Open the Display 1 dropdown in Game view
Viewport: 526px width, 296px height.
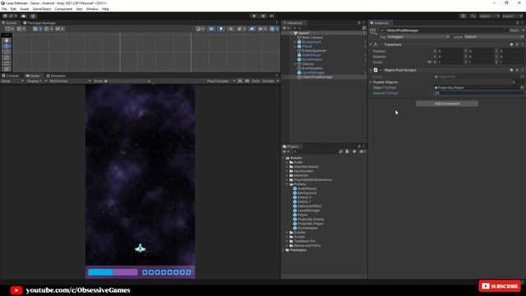36,81
